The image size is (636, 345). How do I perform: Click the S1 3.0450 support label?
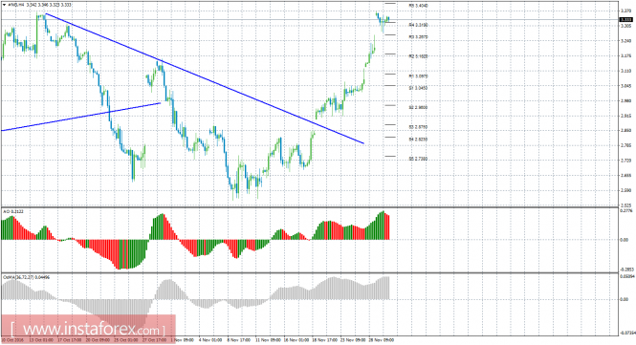tap(418, 88)
